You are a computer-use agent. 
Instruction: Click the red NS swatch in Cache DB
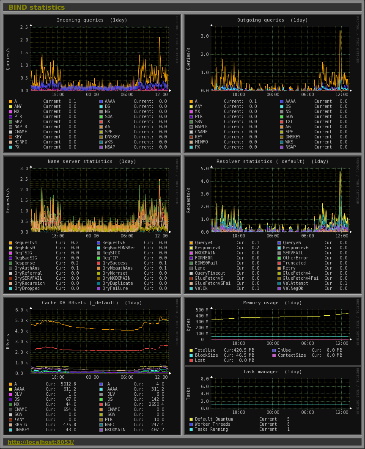pyautogui.click(x=101, y=405)
